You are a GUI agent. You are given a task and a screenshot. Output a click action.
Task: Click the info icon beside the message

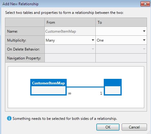pos(9,118)
